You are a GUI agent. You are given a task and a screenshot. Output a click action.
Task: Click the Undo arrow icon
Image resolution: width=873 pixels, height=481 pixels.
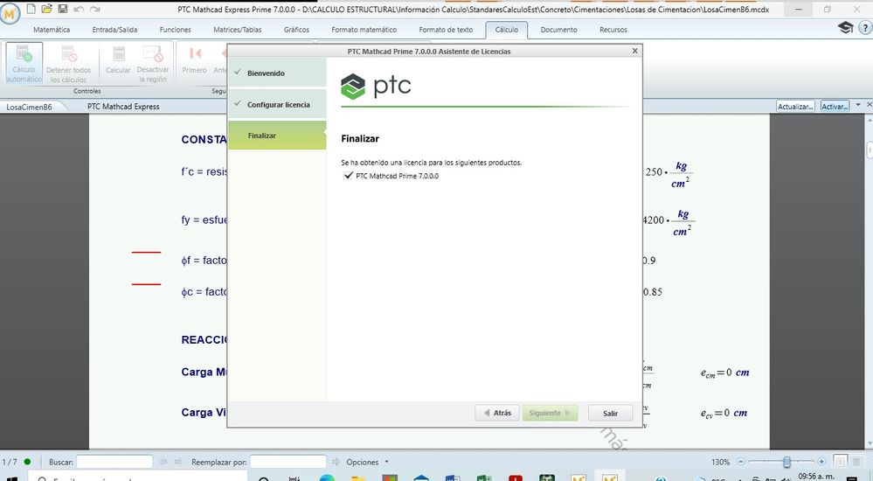[79, 9]
